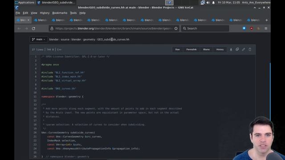Open notifications bell in system panel

213,3
